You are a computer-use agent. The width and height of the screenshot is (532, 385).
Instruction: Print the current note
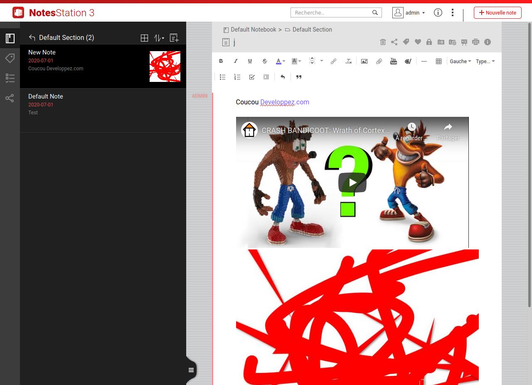click(x=475, y=42)
